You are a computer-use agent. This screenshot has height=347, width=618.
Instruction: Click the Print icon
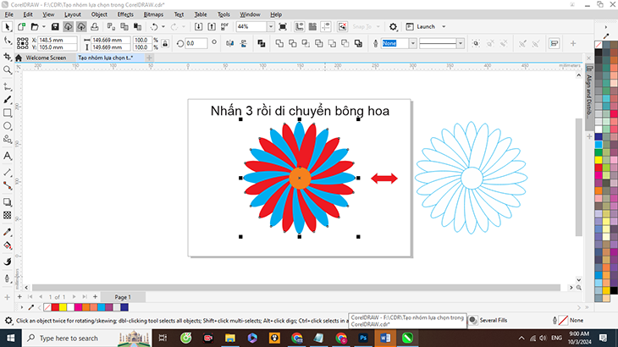point(95,27)
